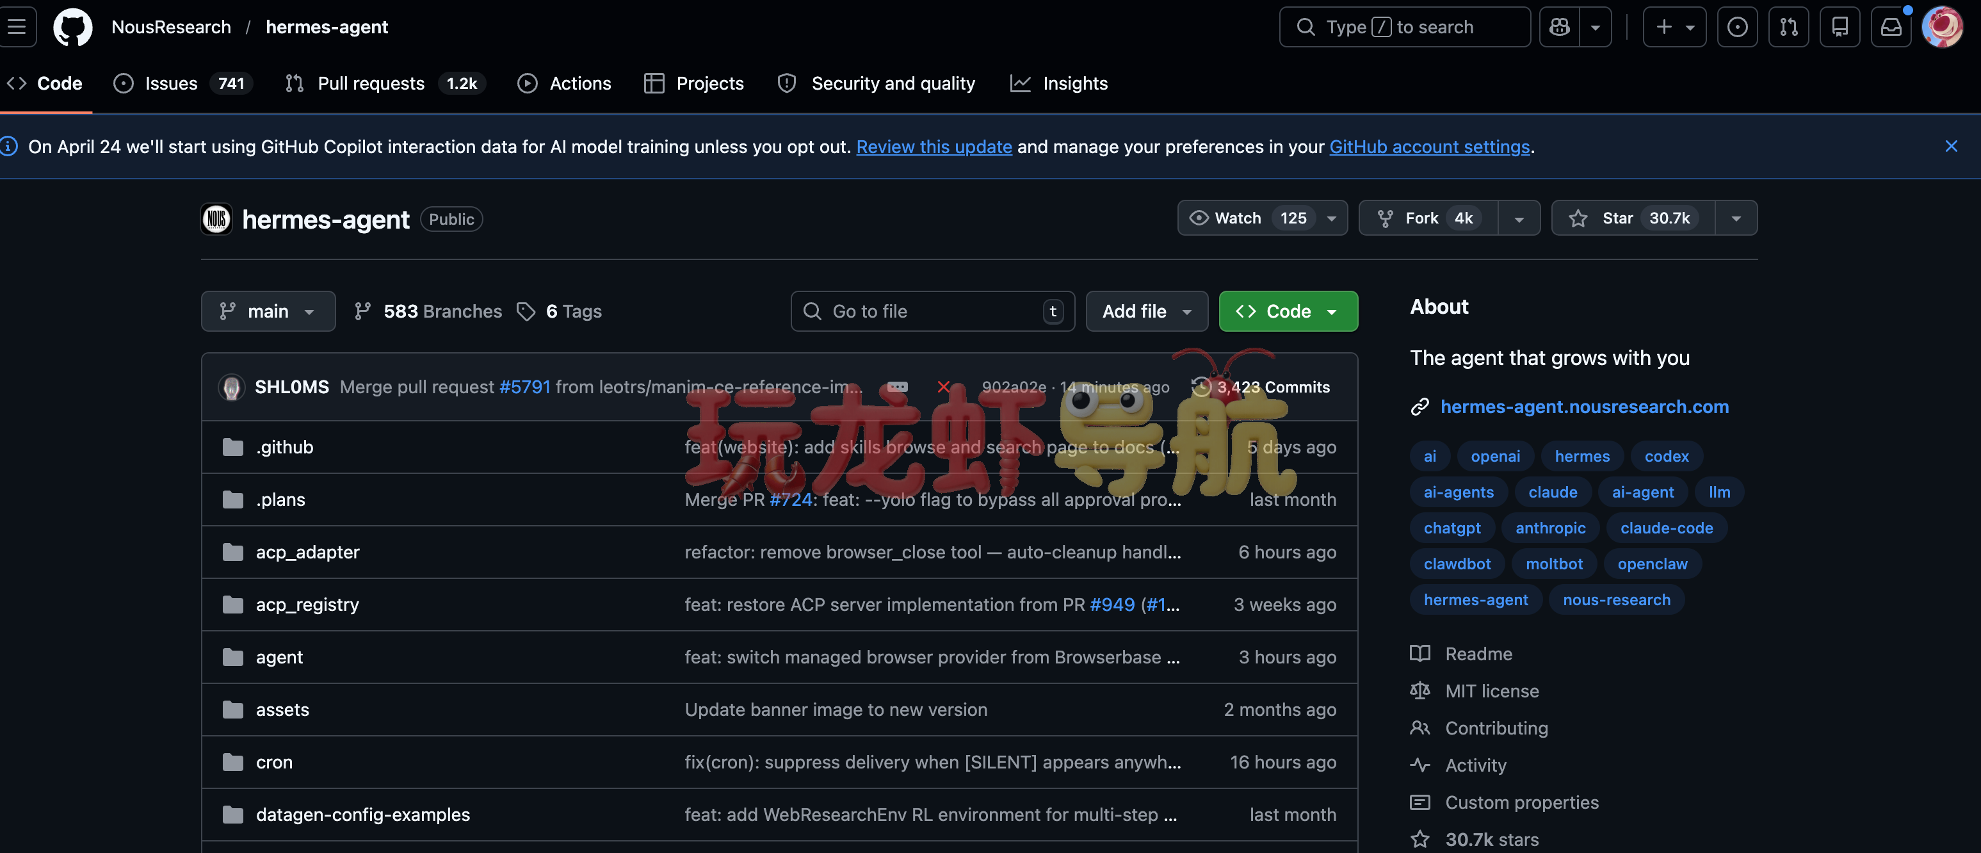Click the 'claude-code' topic tag

pos(1667,528)
